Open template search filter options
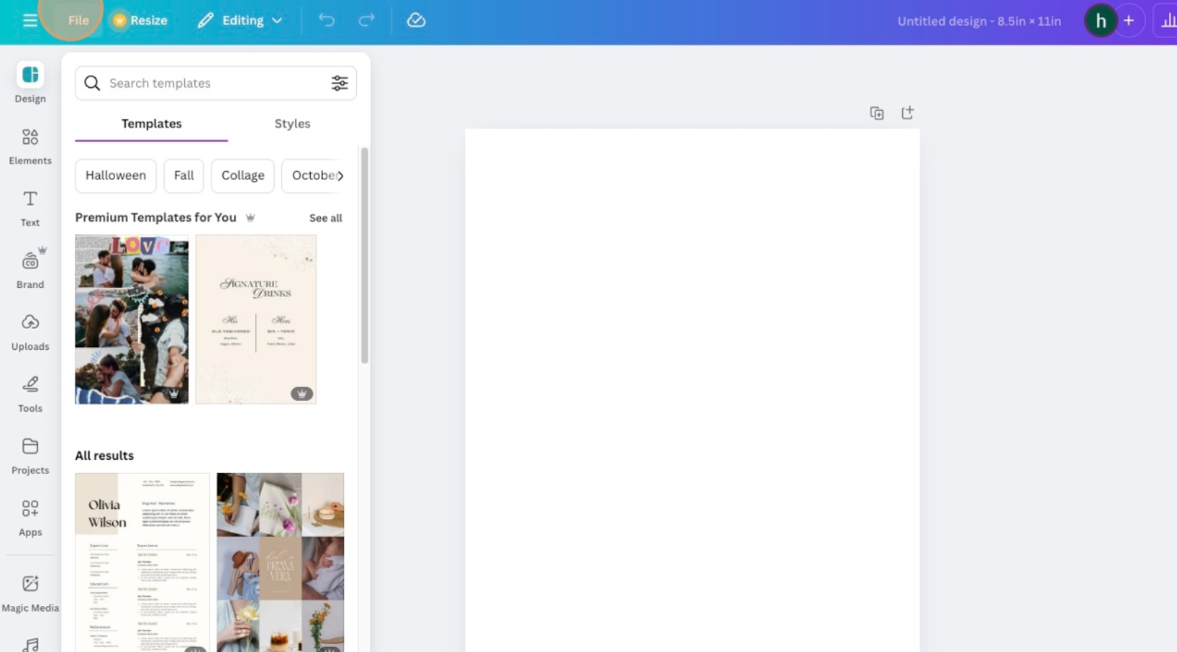The width and height of the screenshot is (1177, 652). 339,83
